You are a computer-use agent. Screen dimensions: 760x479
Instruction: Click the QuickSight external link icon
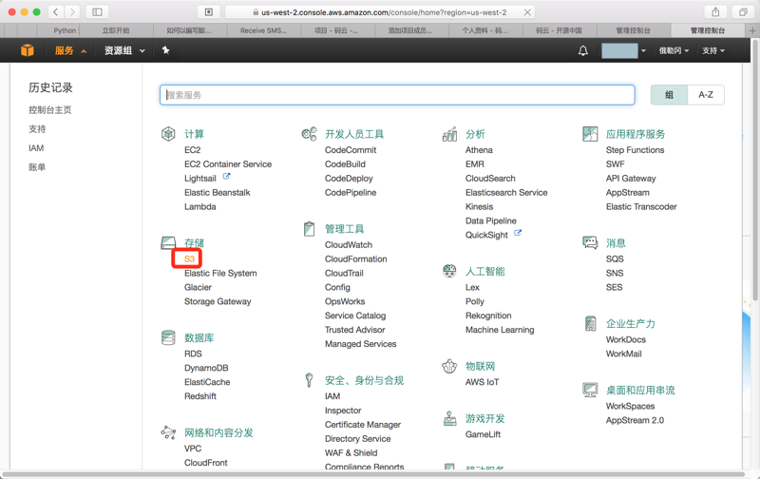click(518, 233)
